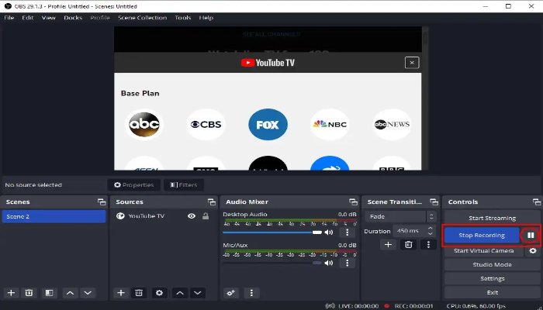Open the Tools menu
The image size is (543, 310).
[183, 18]
